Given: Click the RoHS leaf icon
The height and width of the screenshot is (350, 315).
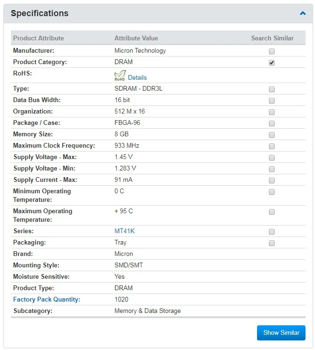Looking at the screenshot, I should [x=120, y=76].
